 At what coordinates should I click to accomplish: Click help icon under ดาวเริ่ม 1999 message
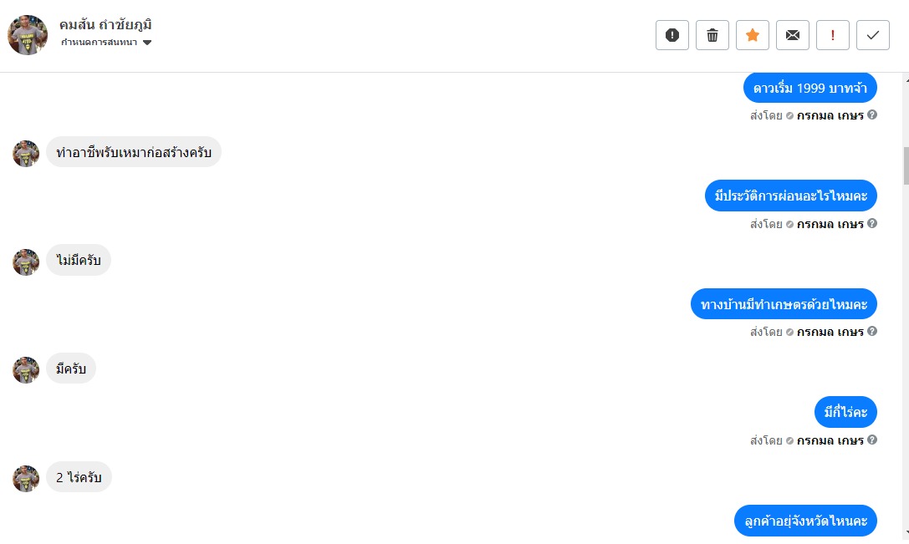click(872, 115)
